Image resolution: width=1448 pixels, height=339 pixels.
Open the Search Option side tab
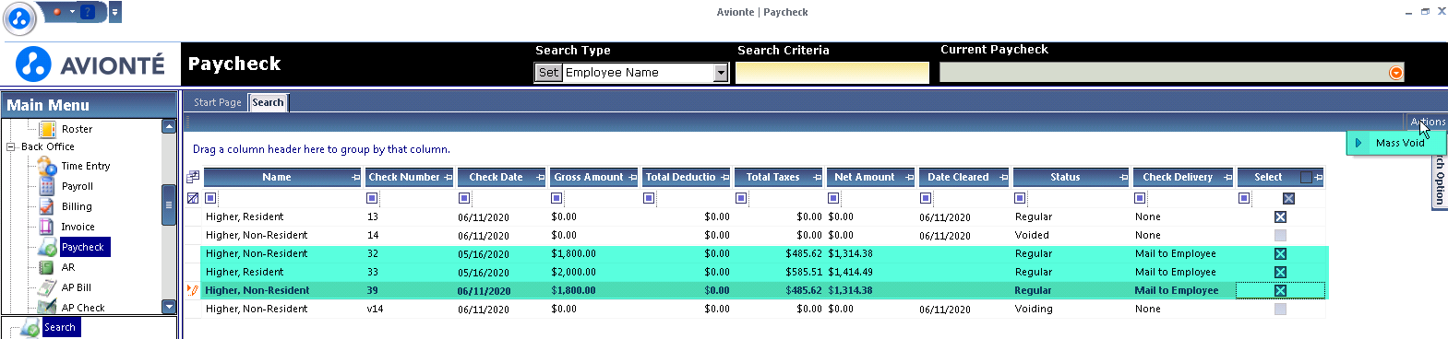[1439, 181]
